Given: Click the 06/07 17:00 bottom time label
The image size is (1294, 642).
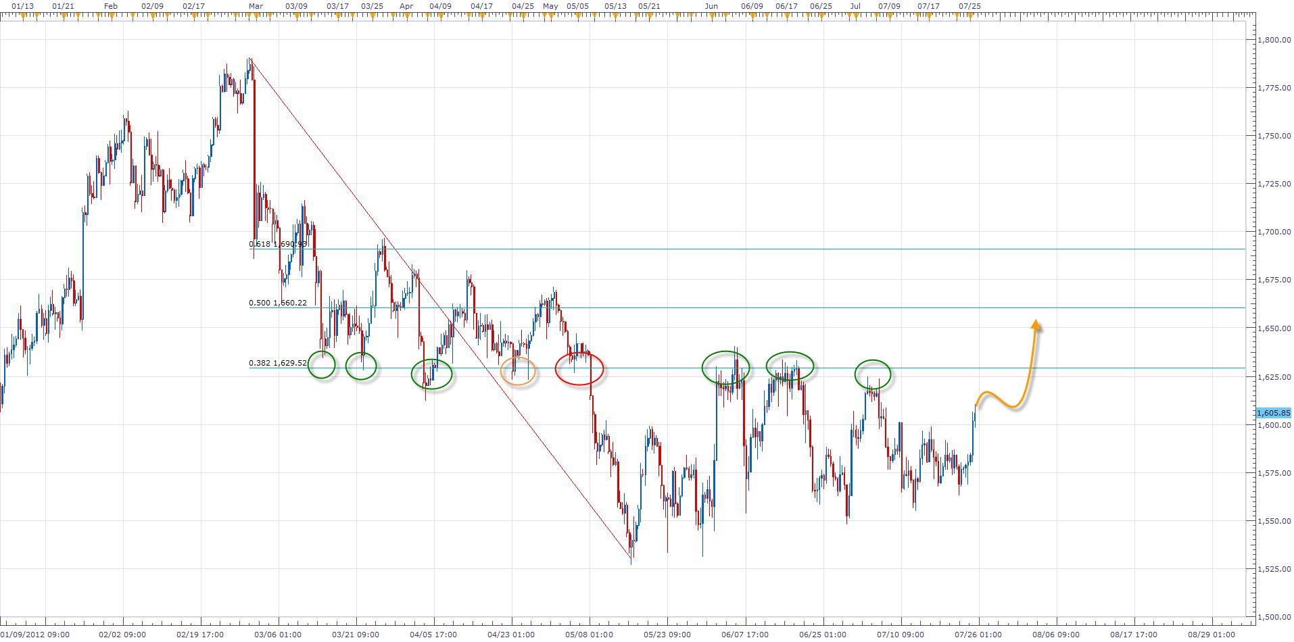Looking at the screenshot, I should pyautogui.click(x=745, y=635).
